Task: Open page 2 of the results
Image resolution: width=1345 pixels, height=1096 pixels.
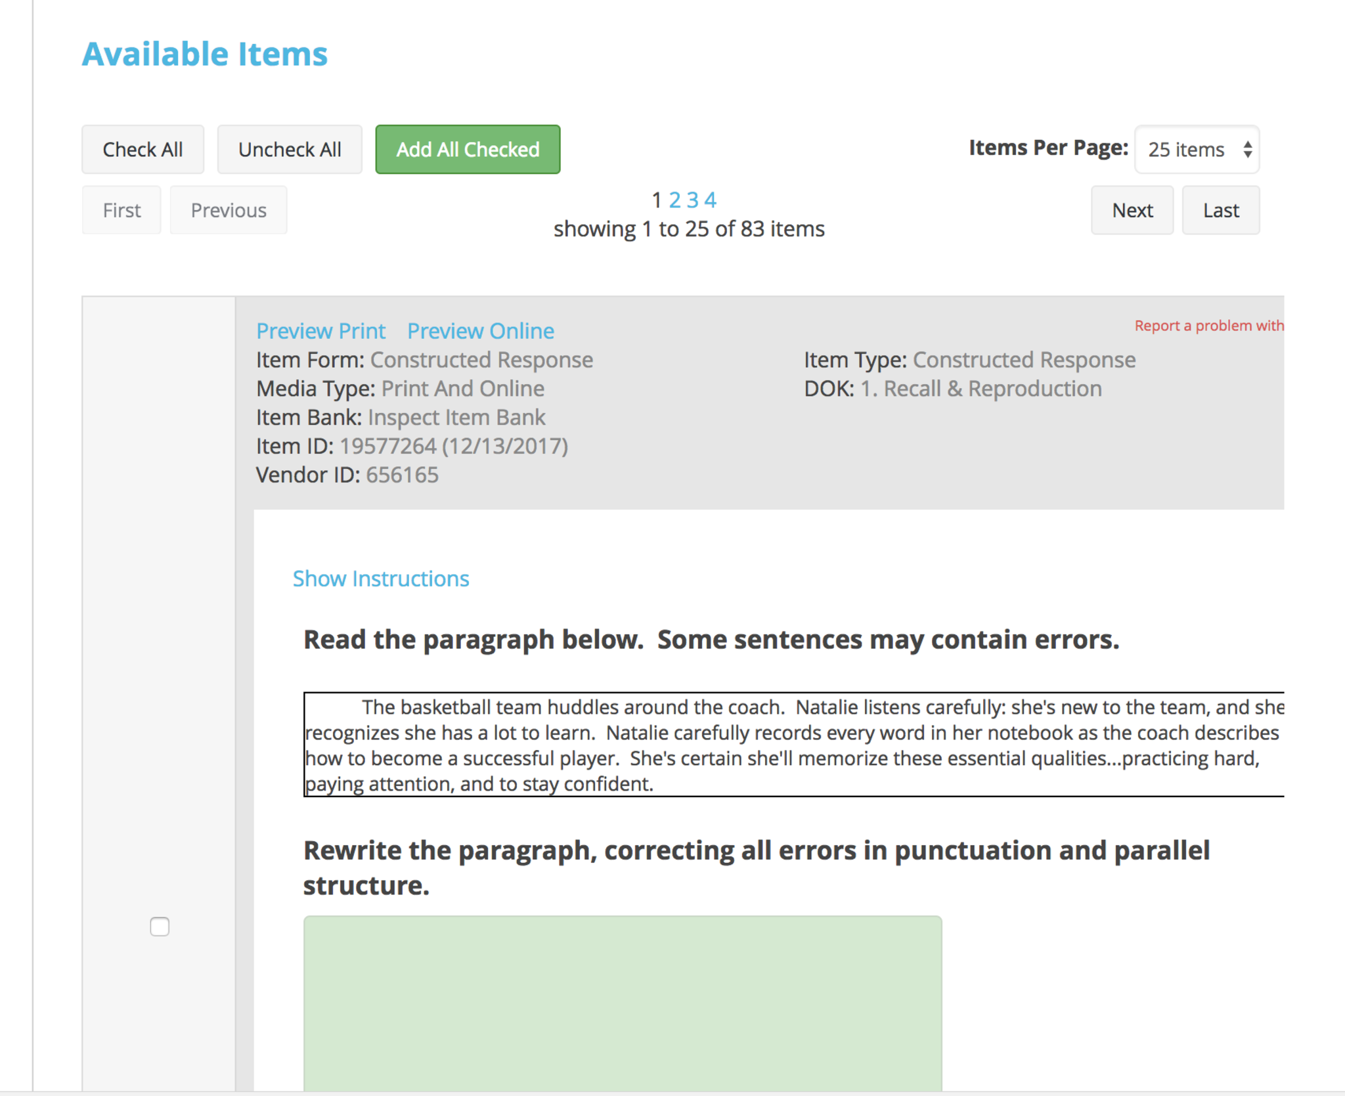Action: click(674, 200)
